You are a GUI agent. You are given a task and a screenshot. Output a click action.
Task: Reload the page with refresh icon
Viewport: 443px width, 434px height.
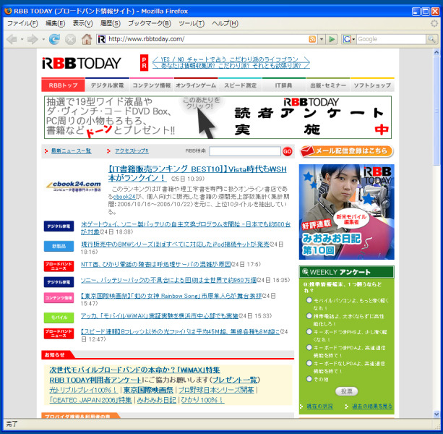[54, 39]
